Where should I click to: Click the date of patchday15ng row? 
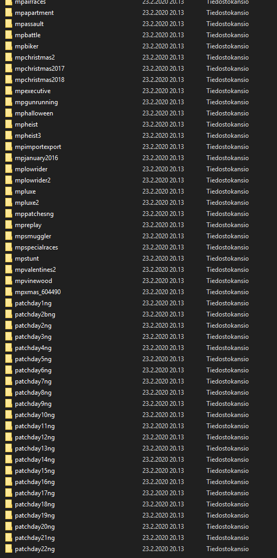(163, 471)
